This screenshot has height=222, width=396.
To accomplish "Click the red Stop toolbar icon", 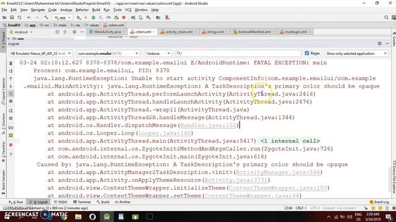I will pyautogui.click(x=124, y=18).
